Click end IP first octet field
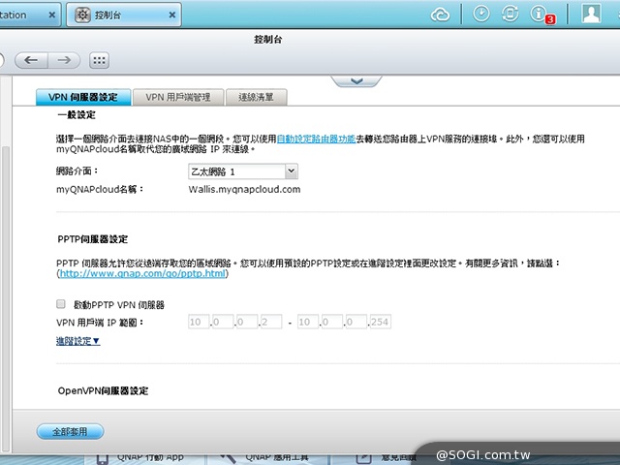Viewport: 620px width, 465px height. (x=308, y=322)
